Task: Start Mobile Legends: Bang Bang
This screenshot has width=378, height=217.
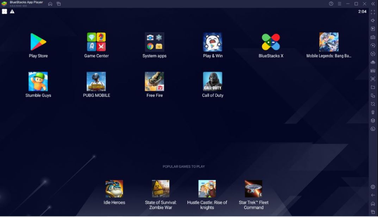Action: coord(329,42)
